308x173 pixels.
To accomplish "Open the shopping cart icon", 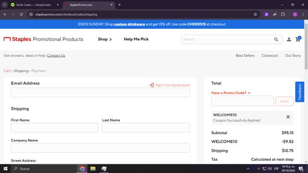I will point(298,39).
